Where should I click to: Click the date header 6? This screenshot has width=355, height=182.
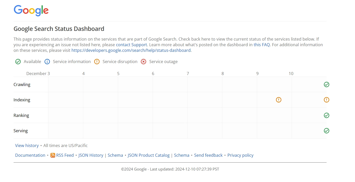(153, 74)
